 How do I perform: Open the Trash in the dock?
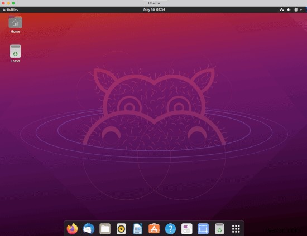pyautogui.click(x=219, y=229)
